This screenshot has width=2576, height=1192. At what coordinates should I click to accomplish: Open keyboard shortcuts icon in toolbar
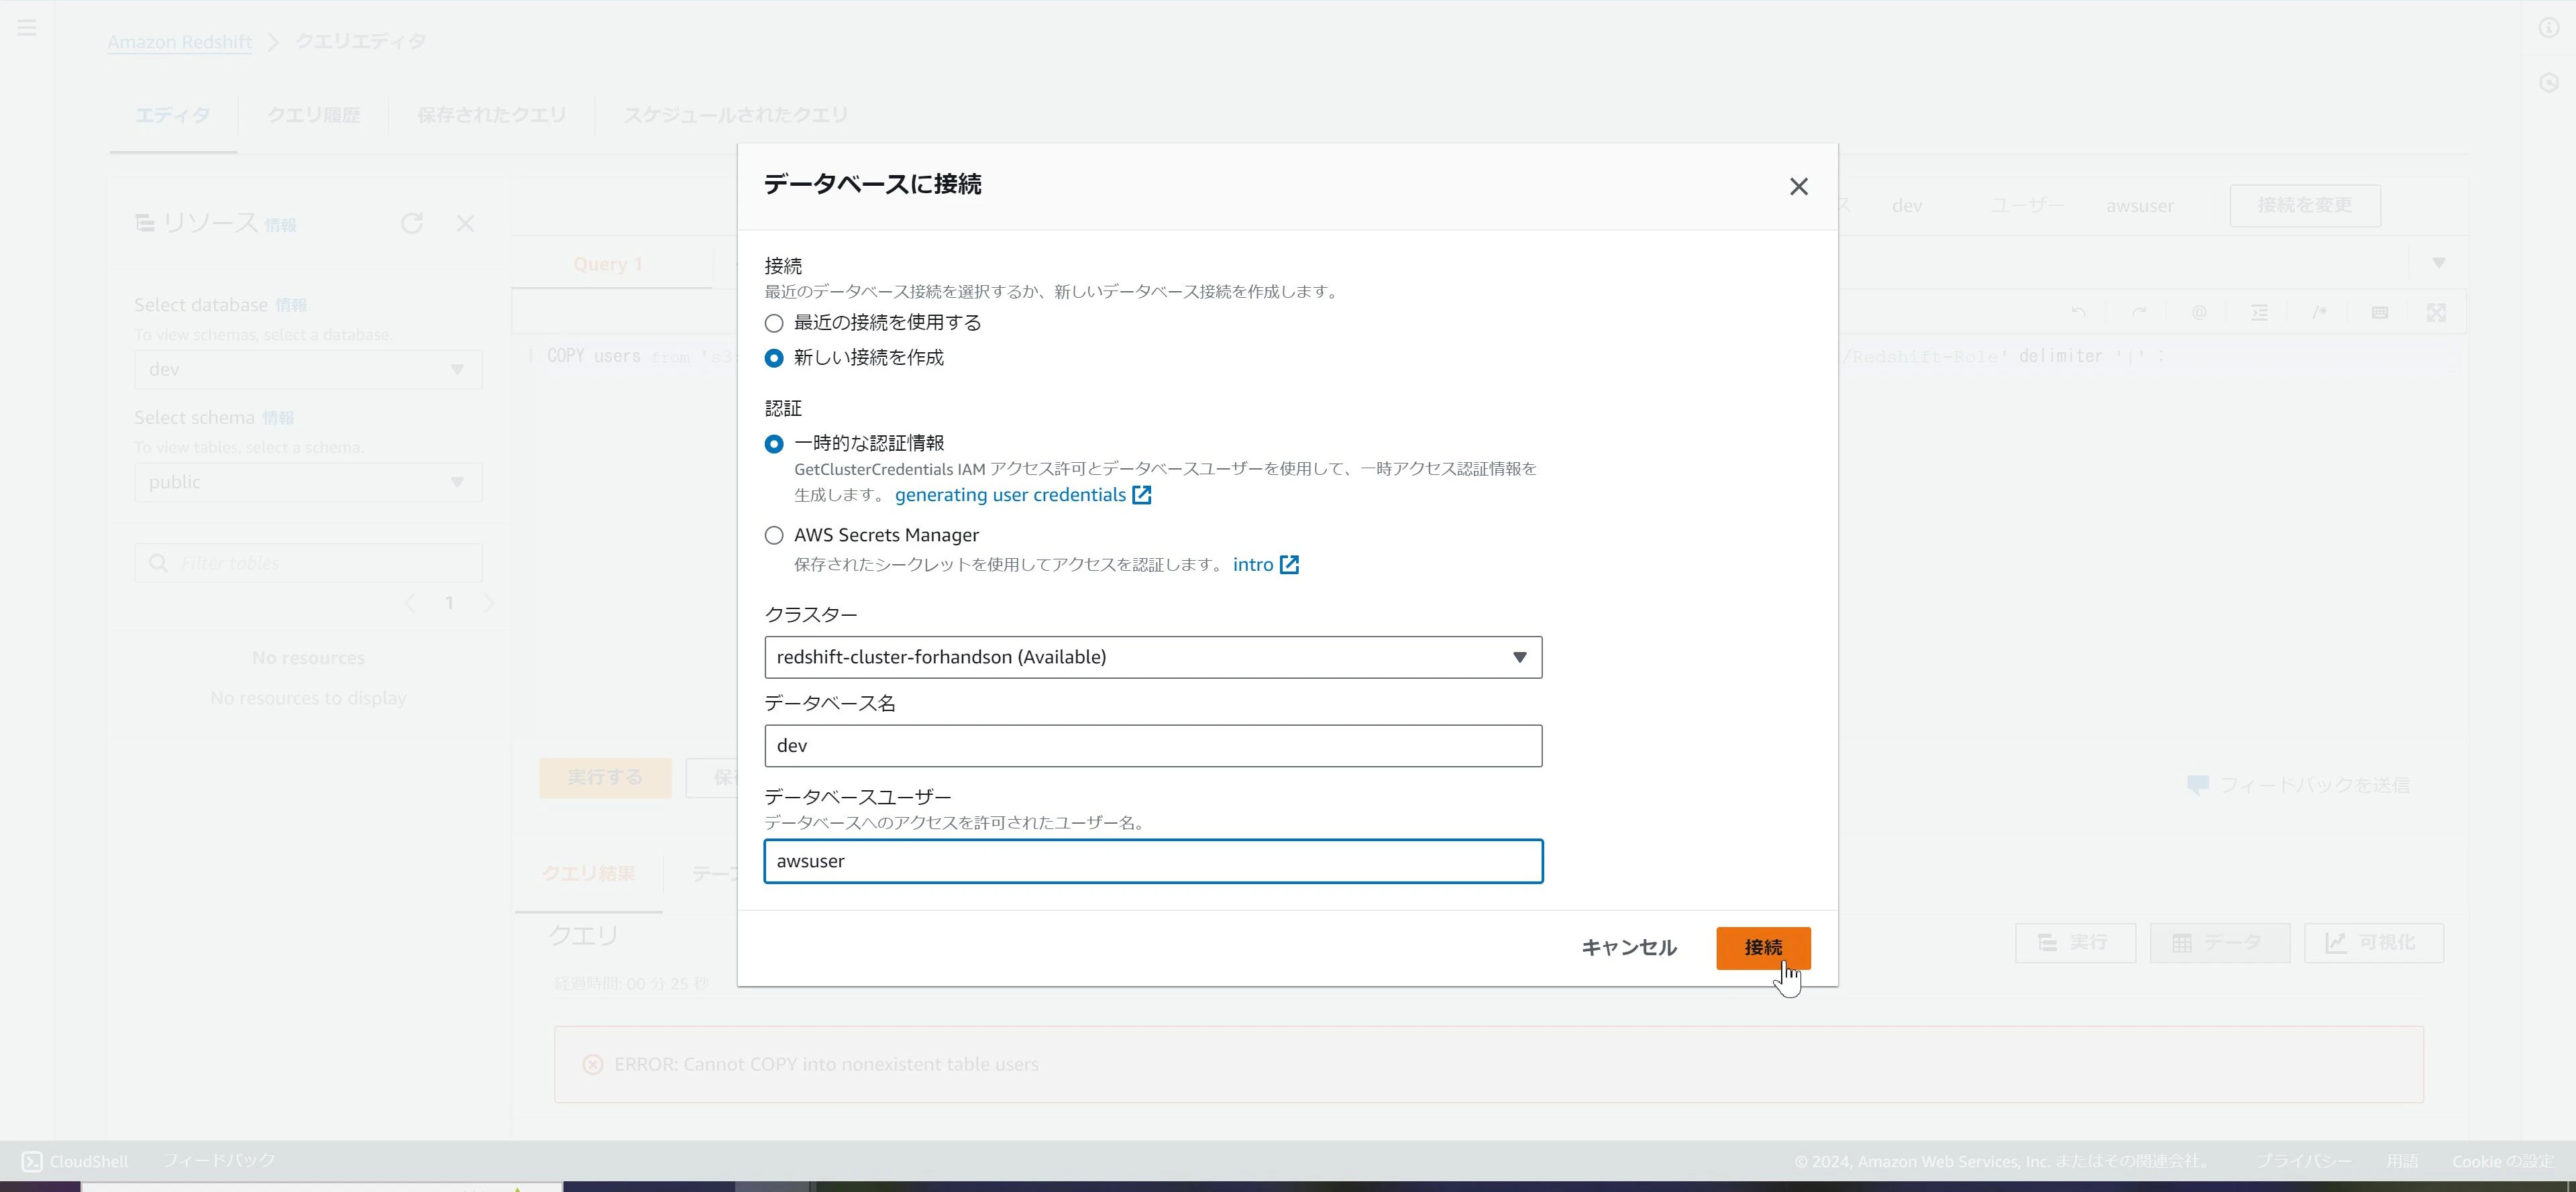tap(2379, 313)
